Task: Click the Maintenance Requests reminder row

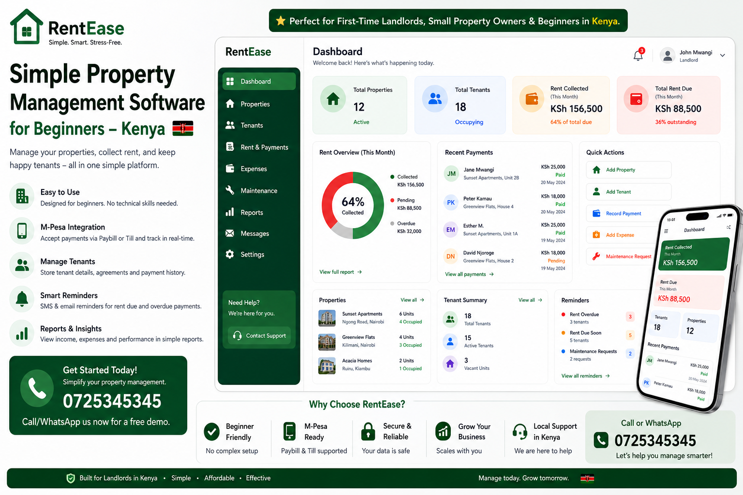Action: pos(597,355)
